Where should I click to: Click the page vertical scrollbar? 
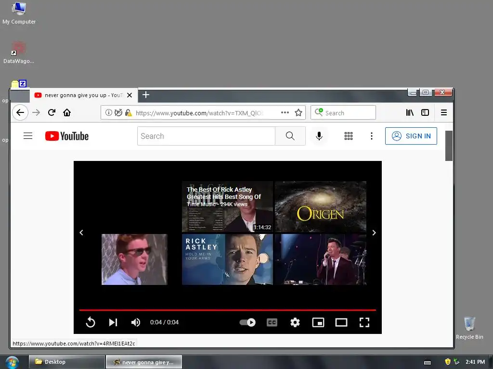pyautogui.click(x=449, y=146)
